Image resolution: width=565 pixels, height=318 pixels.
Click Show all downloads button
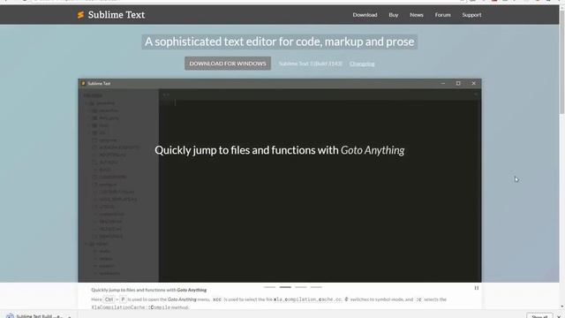point(539,316)
